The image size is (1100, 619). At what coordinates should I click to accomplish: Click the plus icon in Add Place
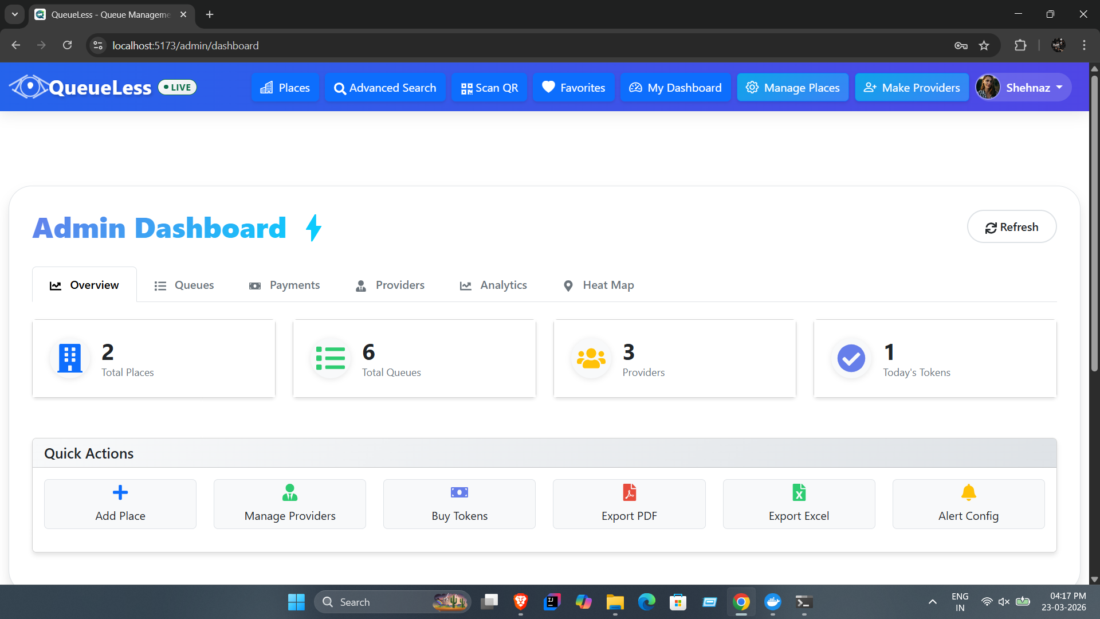pos(120,492)
